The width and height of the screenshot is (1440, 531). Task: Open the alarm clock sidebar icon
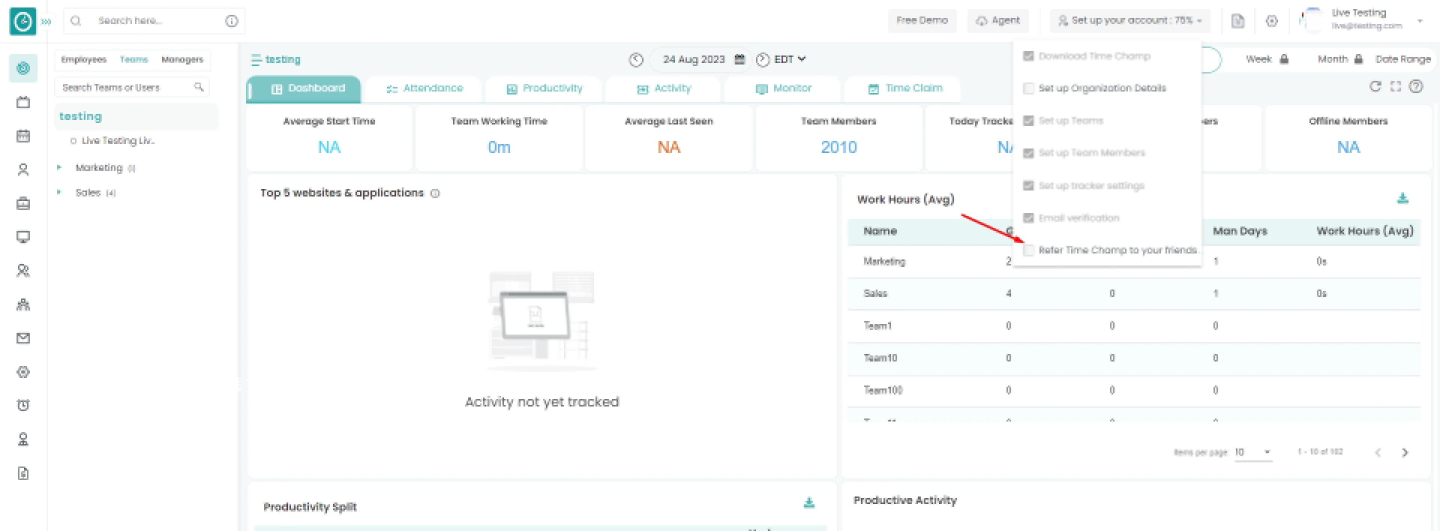[x=23, y=405]
